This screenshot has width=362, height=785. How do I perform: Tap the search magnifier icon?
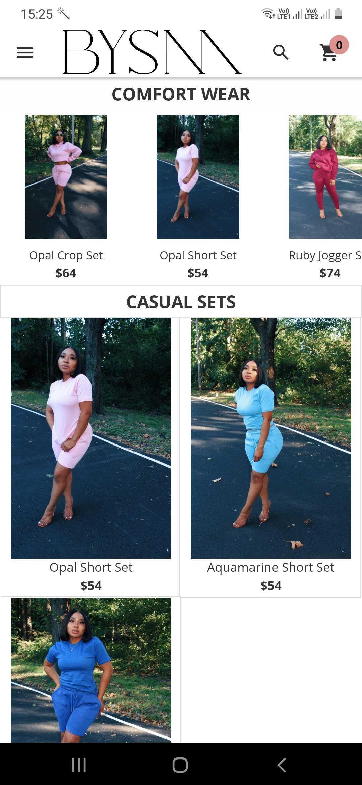(281, 52)
